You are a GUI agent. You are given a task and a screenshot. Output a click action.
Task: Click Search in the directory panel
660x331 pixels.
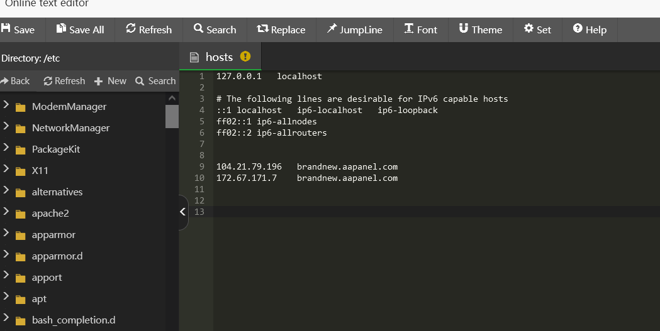155,81
